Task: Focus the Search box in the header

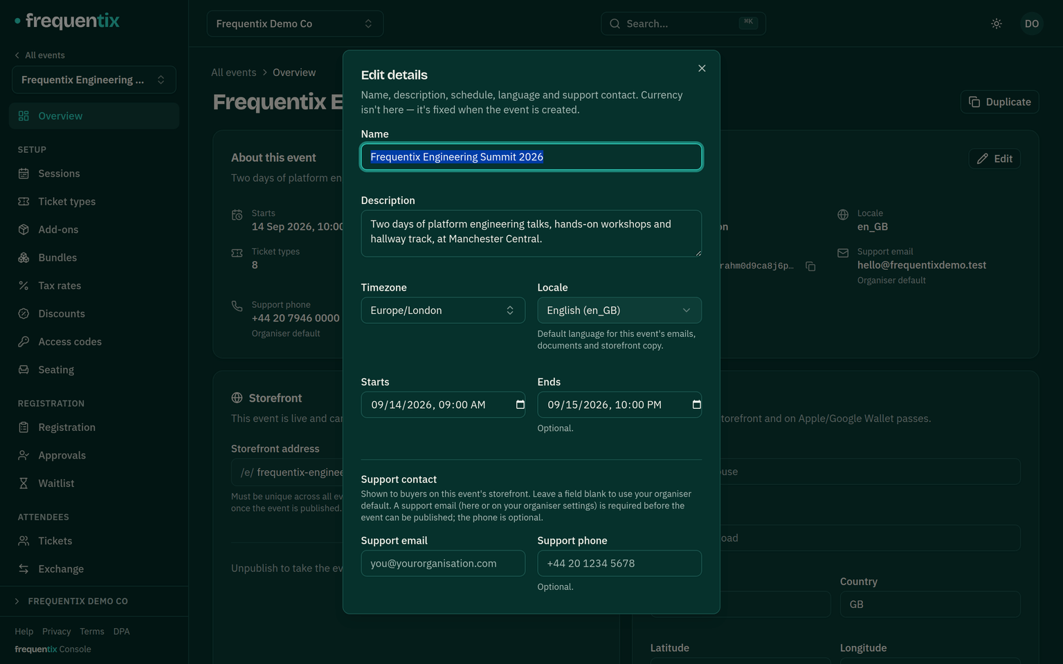Action: [683, 24]
